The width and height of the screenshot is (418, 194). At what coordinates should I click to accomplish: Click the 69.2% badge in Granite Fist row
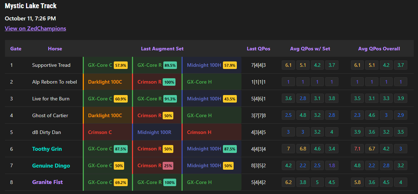click(121, 183)
